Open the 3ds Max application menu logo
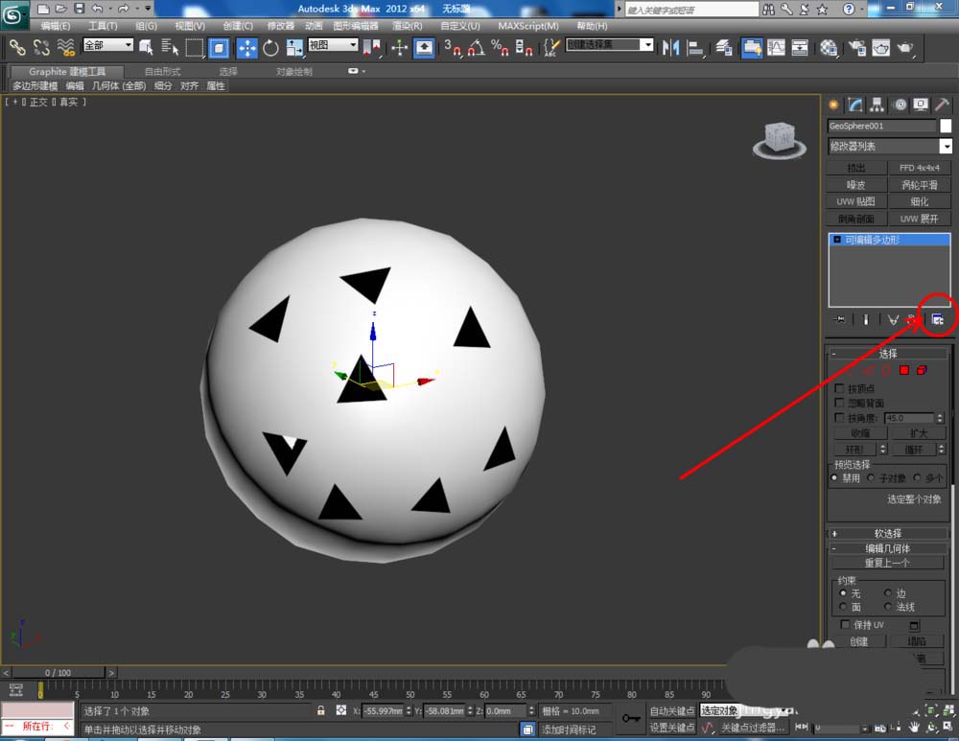The height and width of the screenshot is (741, 959). 13,15
